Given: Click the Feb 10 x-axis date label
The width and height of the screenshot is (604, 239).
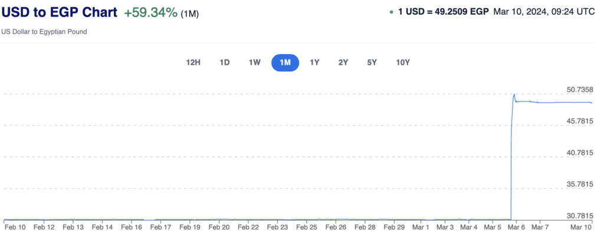Looking at the screenshot, I should pos(15,227).
